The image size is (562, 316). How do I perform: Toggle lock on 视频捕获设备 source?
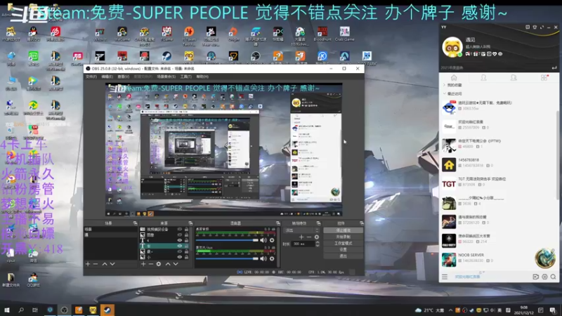tap(186, 230)
